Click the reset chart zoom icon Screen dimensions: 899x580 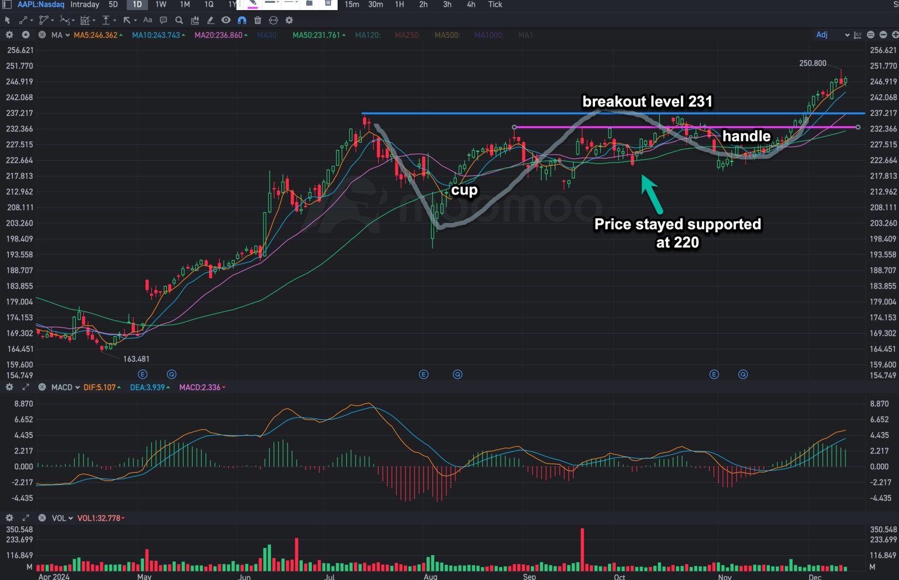[x=871, y=35]
